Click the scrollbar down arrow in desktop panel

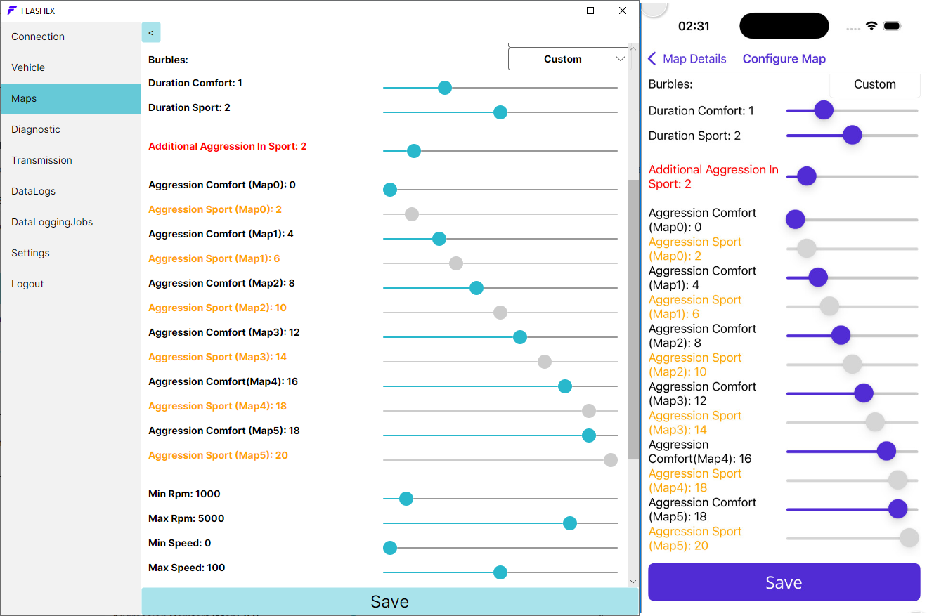click(633, 582)
